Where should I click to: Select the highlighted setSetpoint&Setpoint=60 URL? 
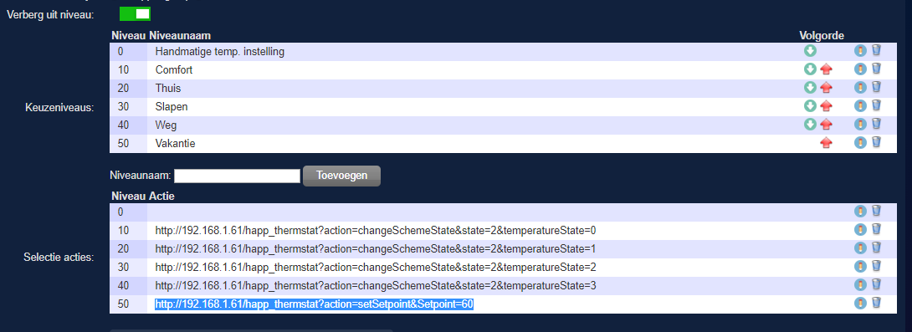(x=314, y=304)
